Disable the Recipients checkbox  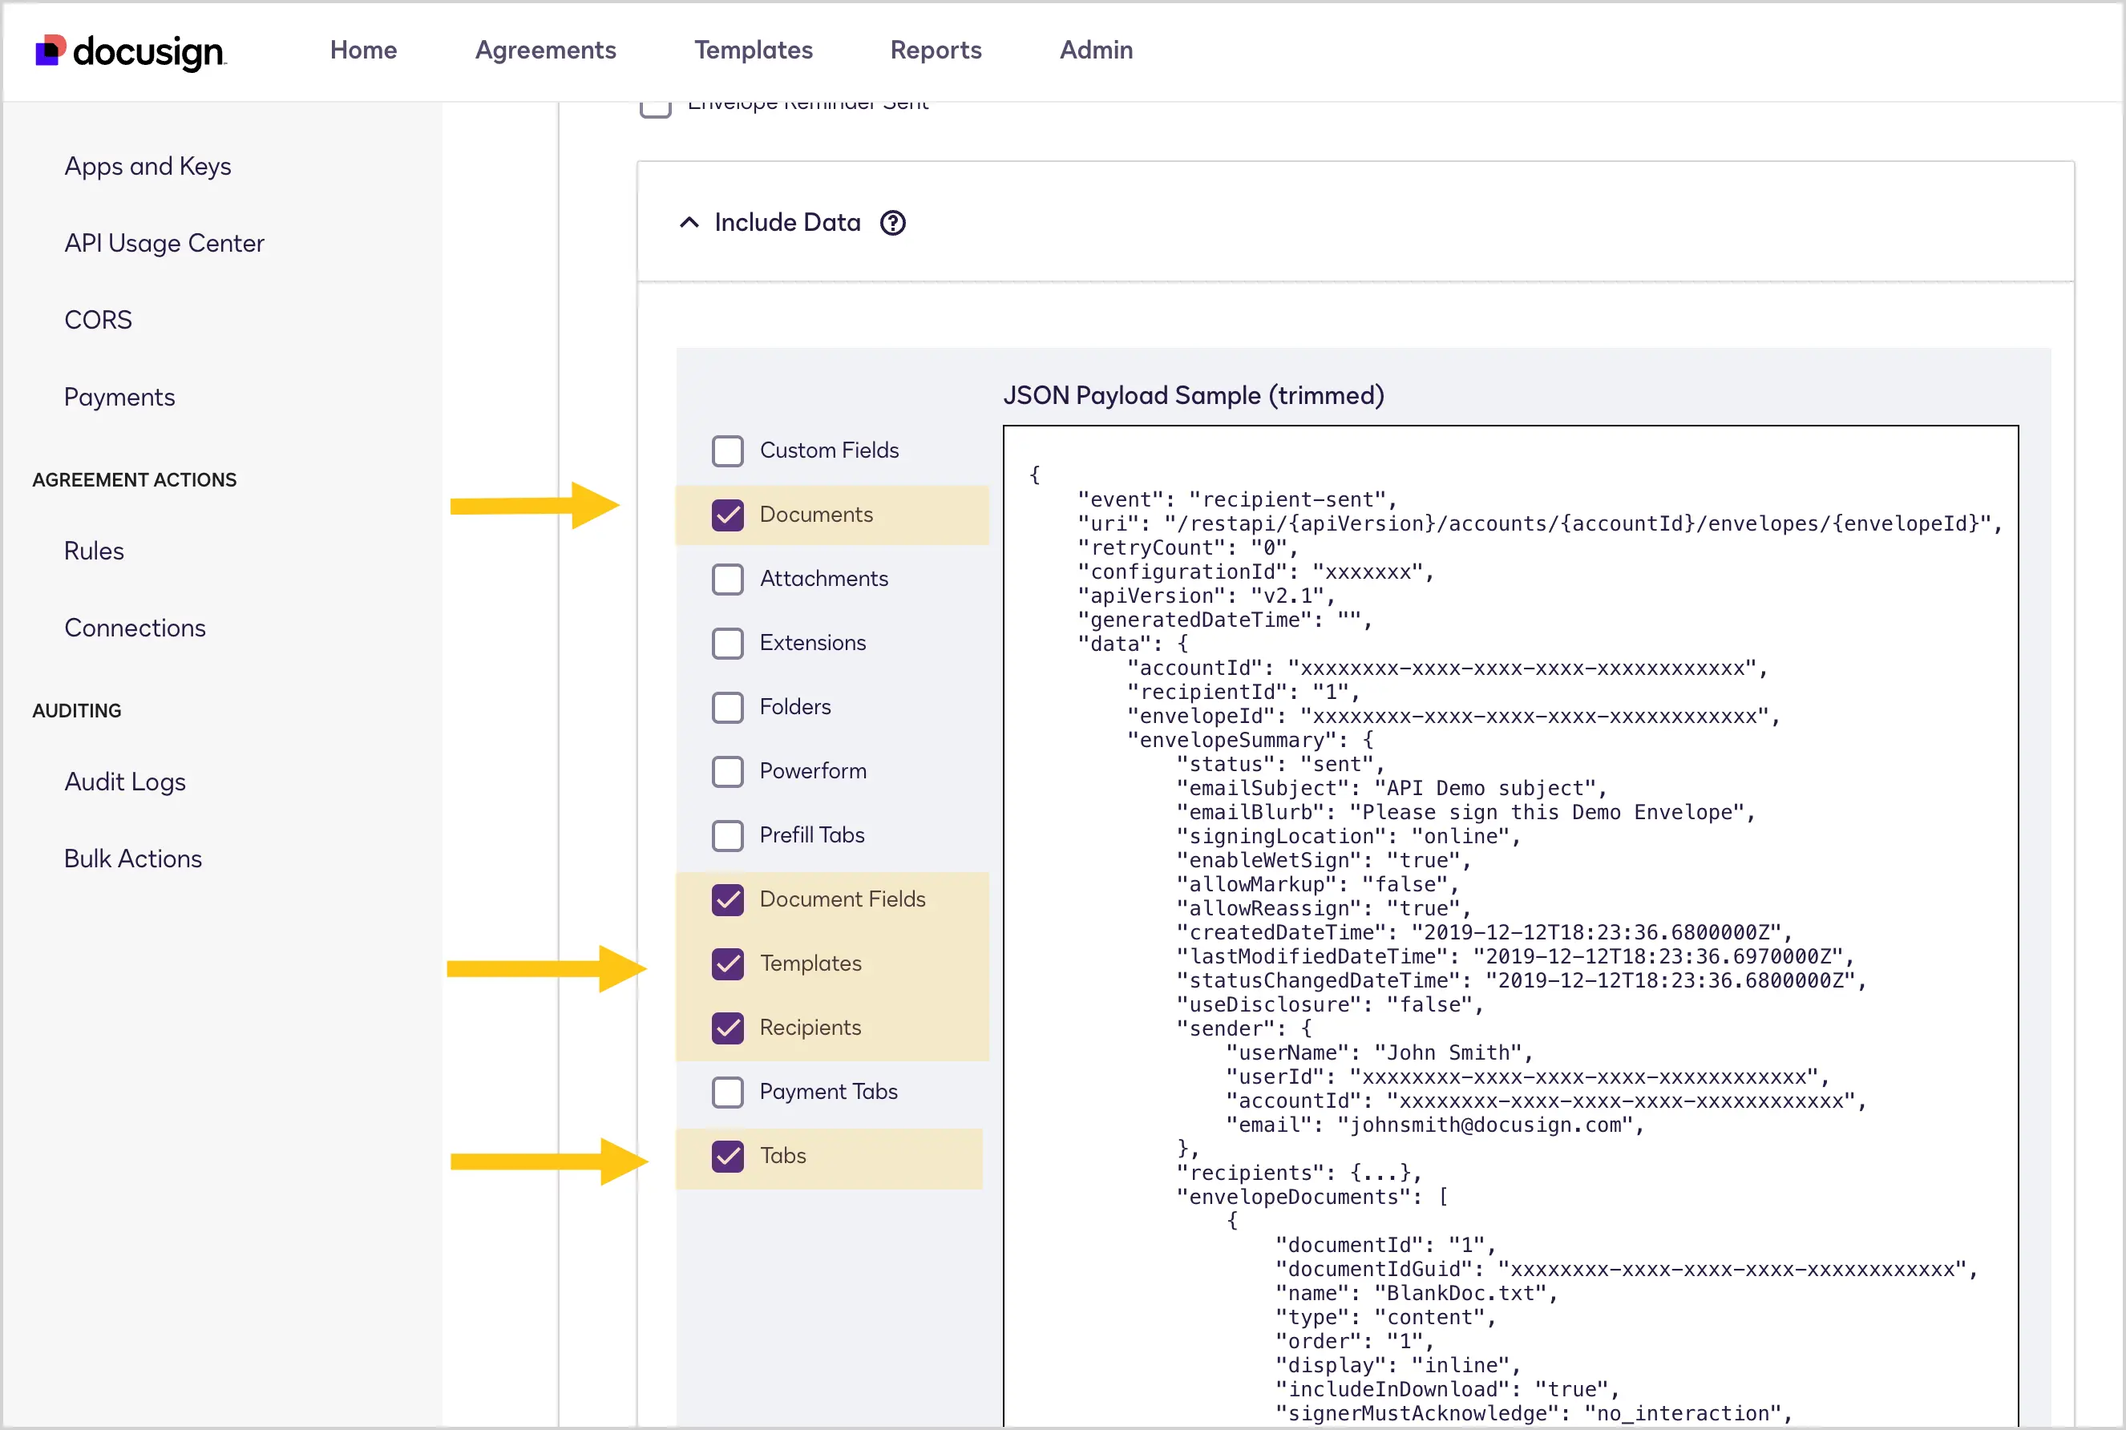(x=728, y=1028)
